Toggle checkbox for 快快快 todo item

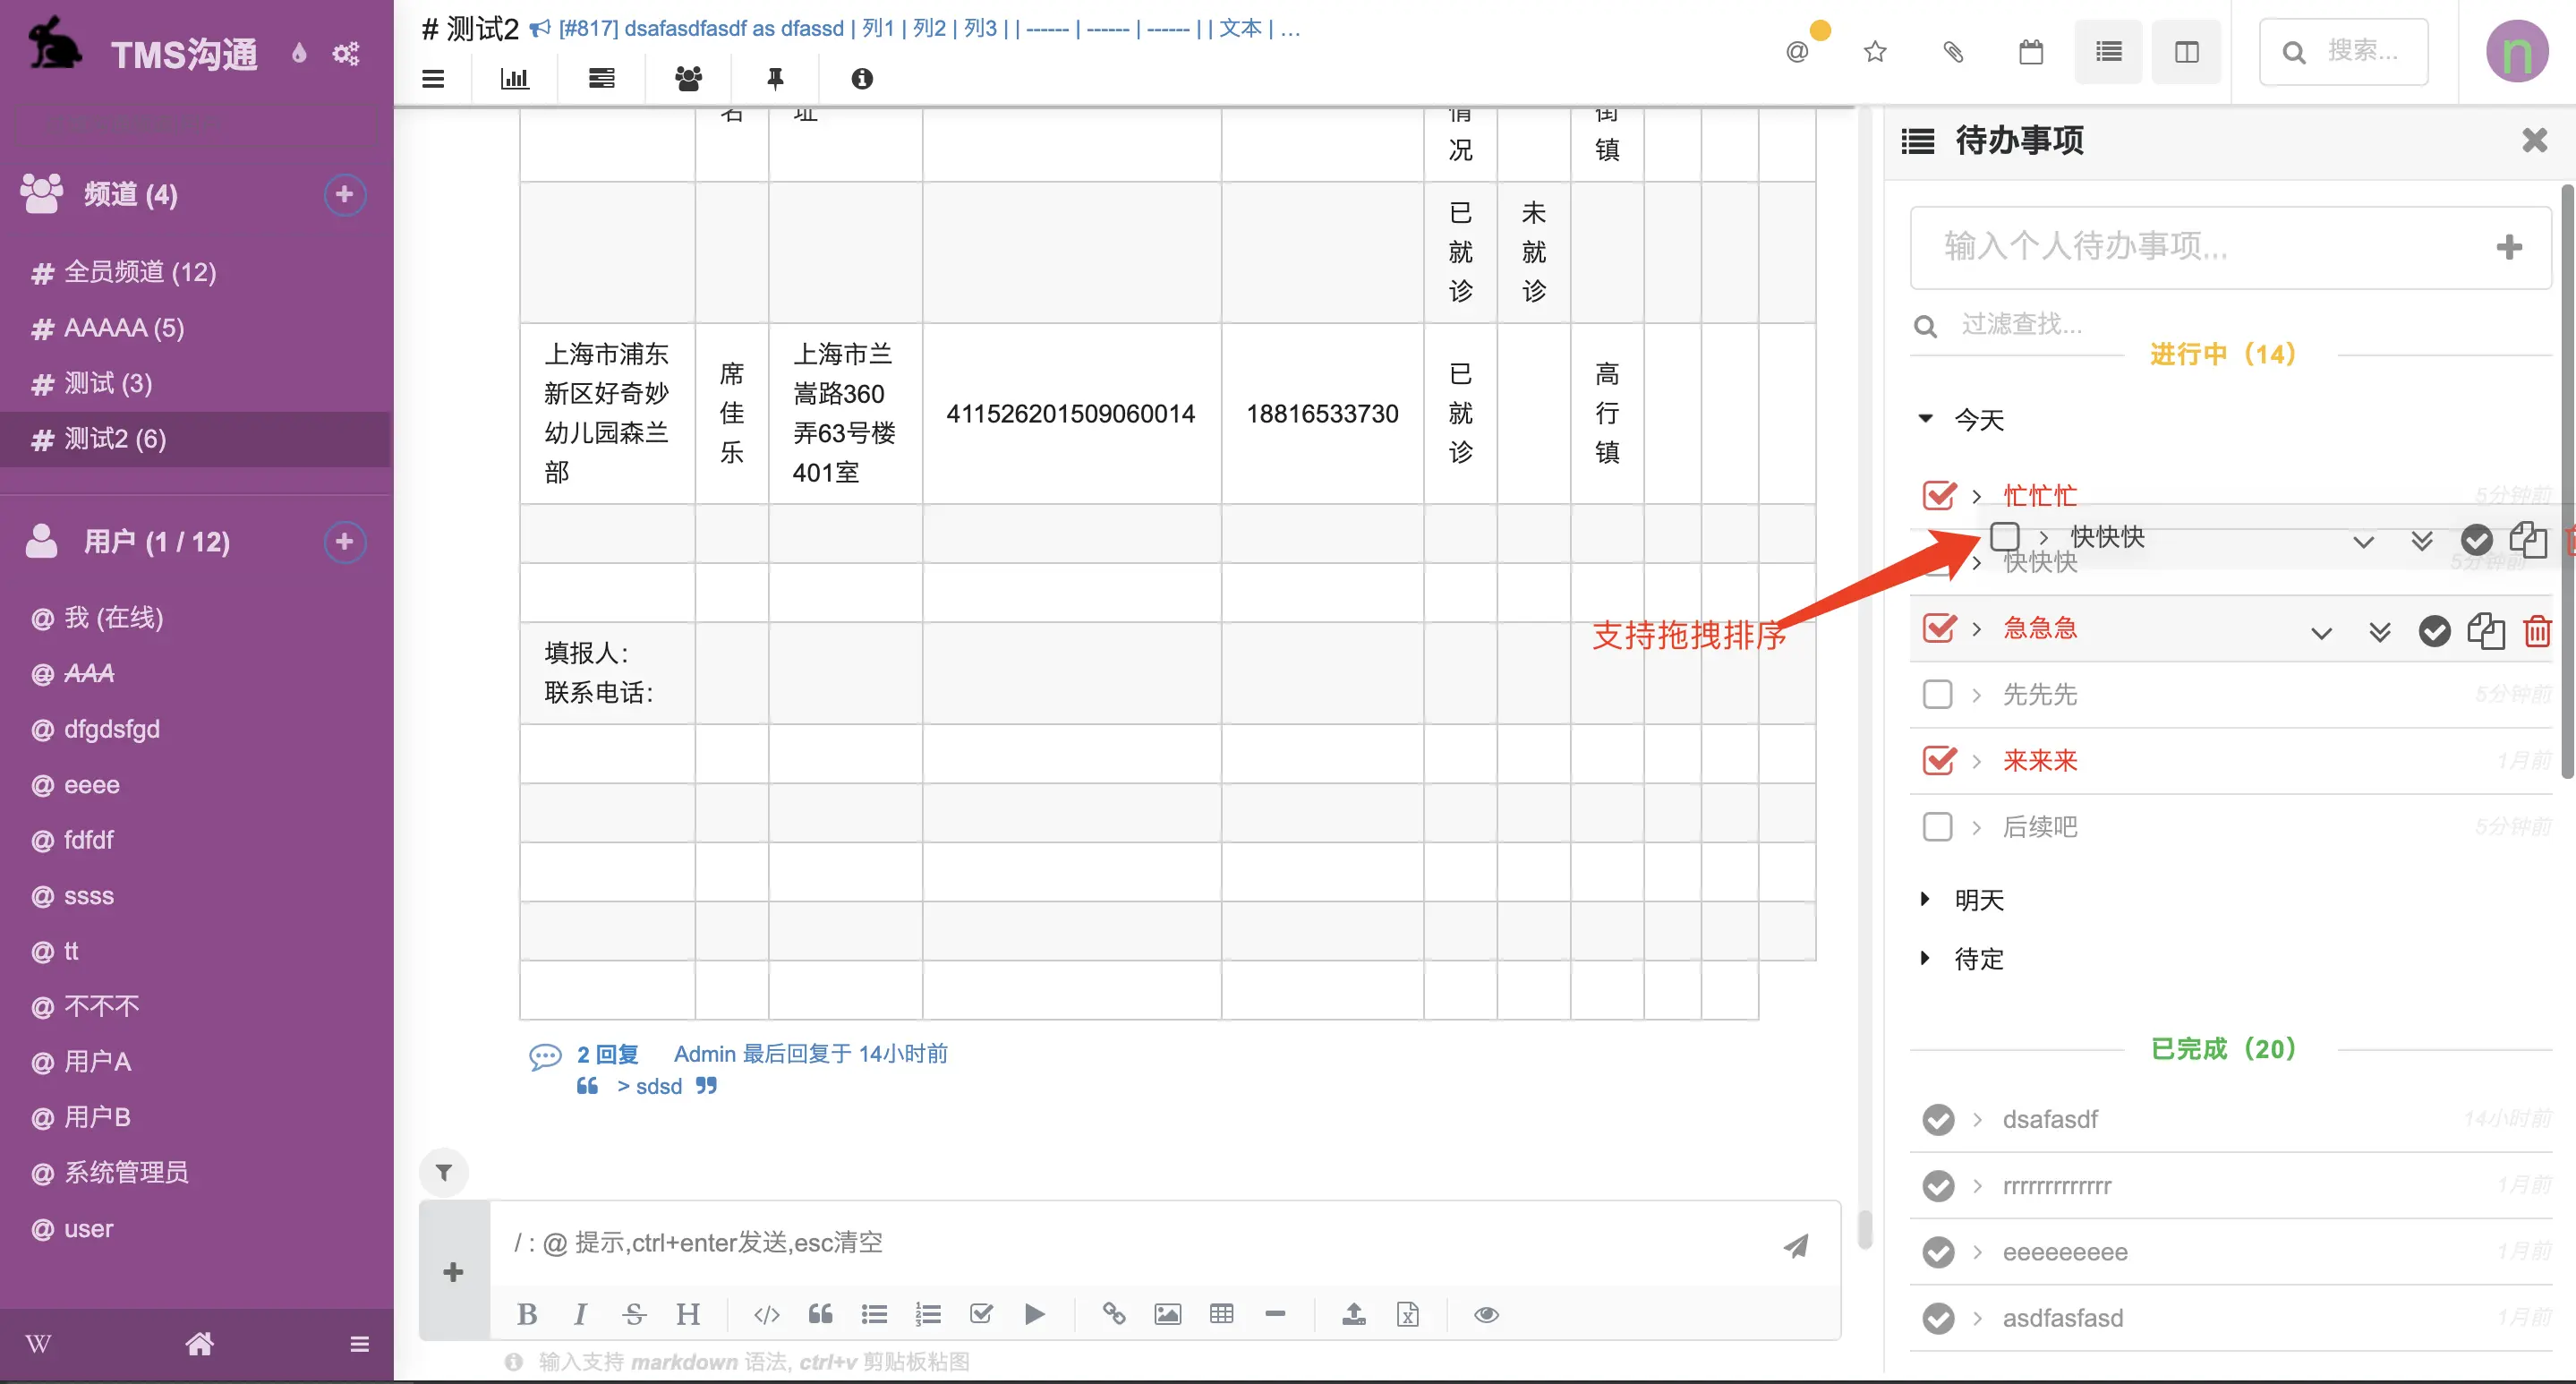point(2005,535)
